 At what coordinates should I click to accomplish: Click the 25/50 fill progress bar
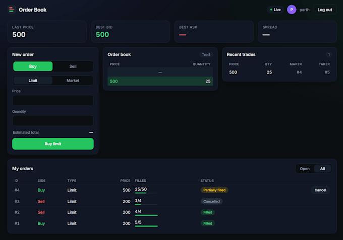click(x=146, y=193)
